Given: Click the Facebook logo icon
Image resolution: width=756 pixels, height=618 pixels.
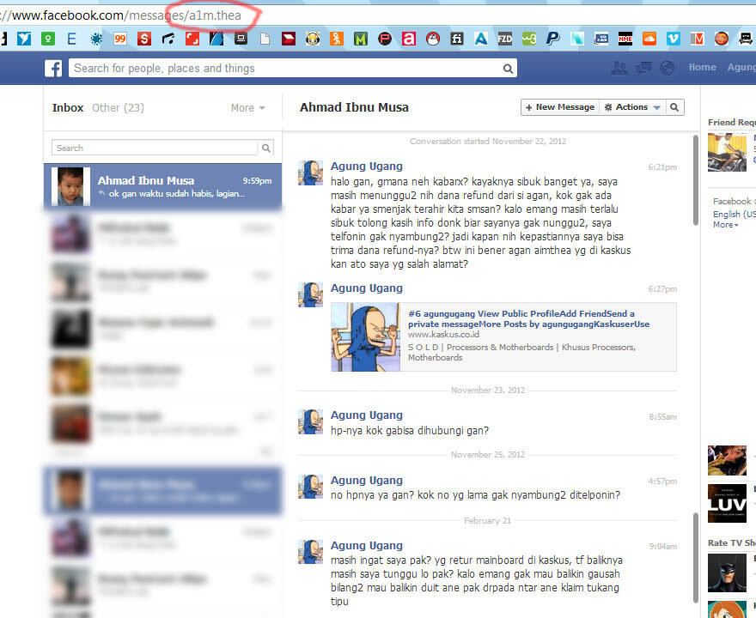Looking at the screenshot, I should pyautogui.click(x=53, y=69).
